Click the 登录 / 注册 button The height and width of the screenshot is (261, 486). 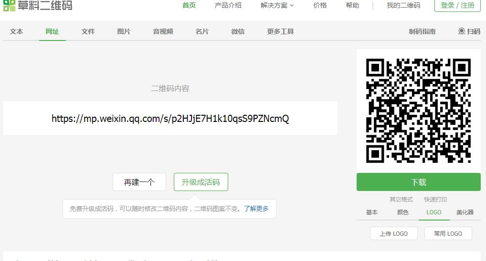coord(457,5)
